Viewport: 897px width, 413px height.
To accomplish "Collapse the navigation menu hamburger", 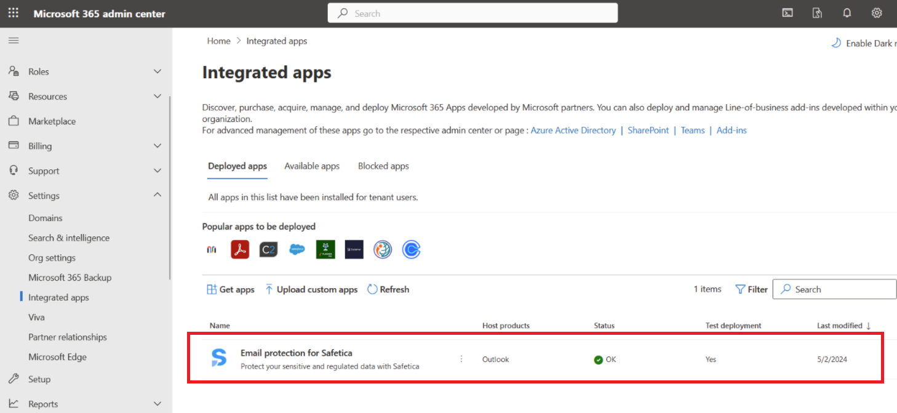I will (14, 41).
